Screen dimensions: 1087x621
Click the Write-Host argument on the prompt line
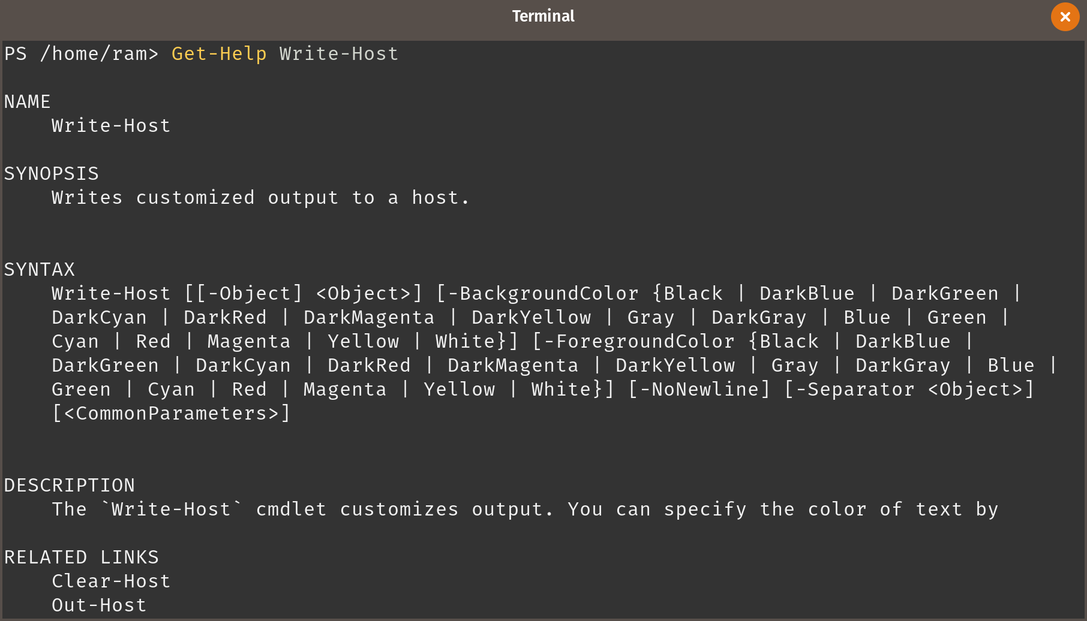[x=339, y=54]
